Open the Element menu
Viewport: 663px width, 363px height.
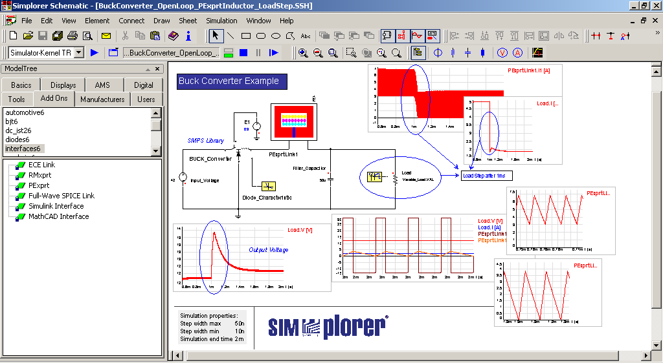coord(97,21)
